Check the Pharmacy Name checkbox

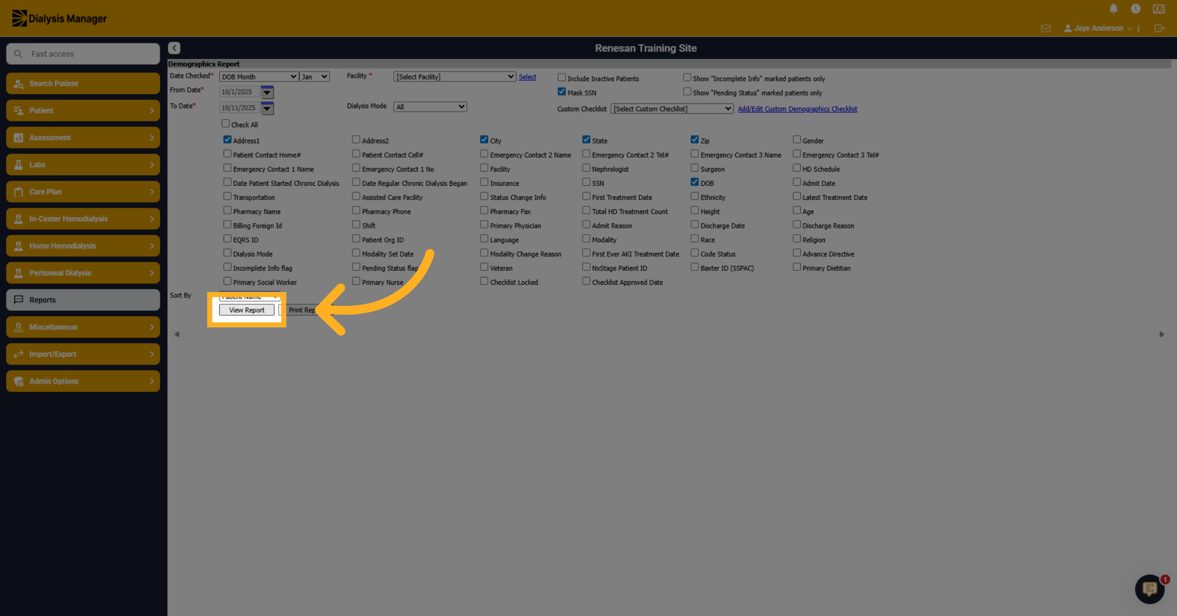(227, 210)
